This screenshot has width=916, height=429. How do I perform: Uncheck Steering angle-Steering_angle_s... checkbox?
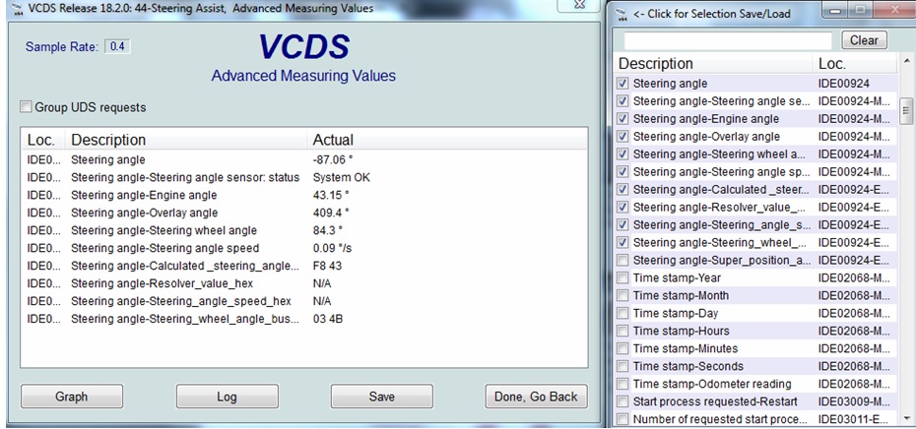pos(622,224)
